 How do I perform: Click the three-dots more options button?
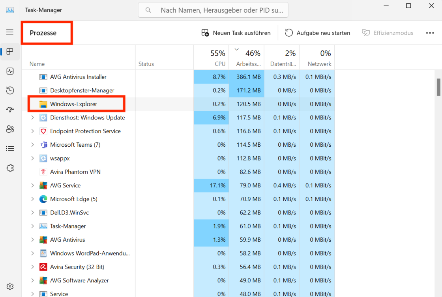(x=430, y=33)
